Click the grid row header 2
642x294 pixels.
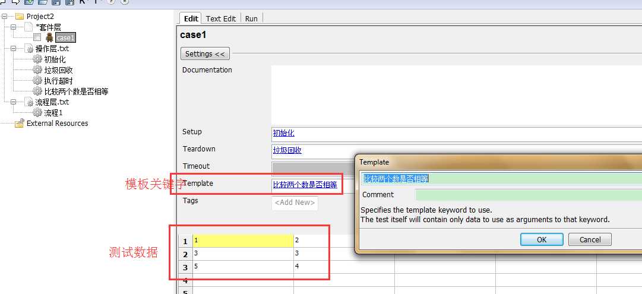pyautogui.click(x=185, y=254)
